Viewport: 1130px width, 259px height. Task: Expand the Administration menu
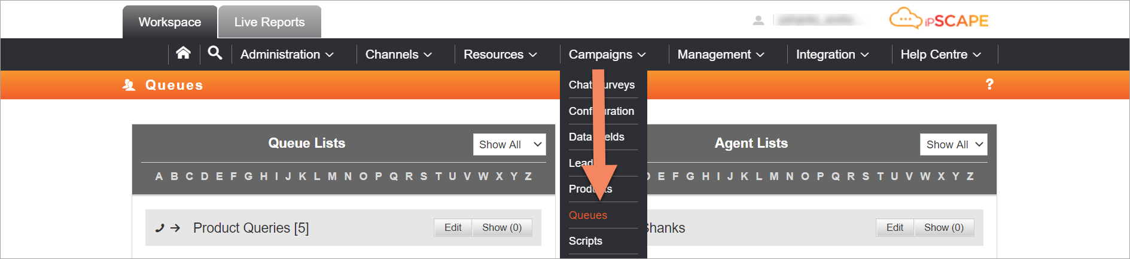(x=287, y=54)
